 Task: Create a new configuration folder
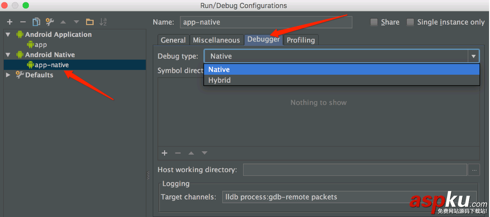pyautogui.click(x=90, y=22)
